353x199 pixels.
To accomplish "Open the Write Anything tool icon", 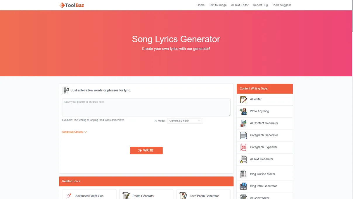I will (x=243, y=111).
